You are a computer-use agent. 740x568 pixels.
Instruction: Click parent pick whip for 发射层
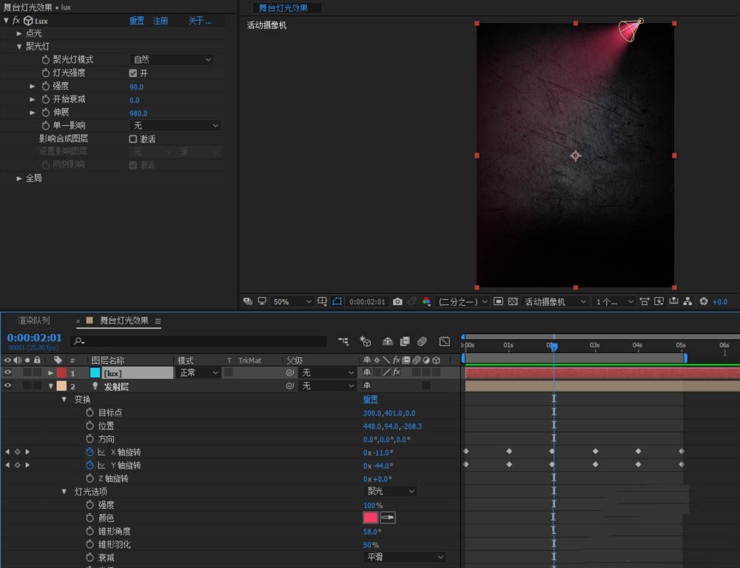click(x=290, y=386)
